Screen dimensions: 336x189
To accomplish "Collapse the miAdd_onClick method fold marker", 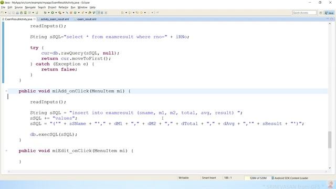I will coord(6,91).
